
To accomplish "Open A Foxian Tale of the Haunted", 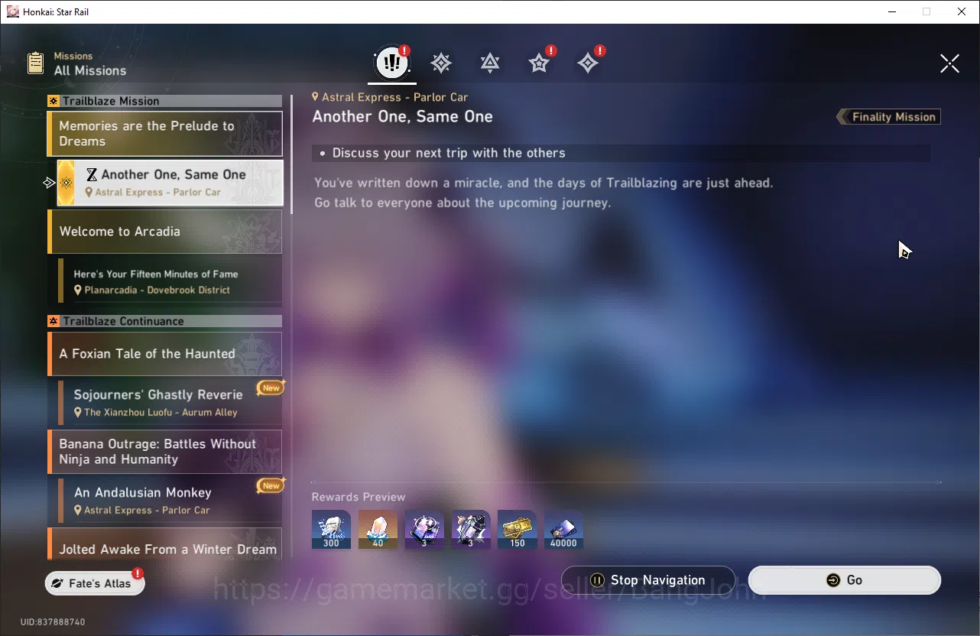I will click(x=165, y=354).
